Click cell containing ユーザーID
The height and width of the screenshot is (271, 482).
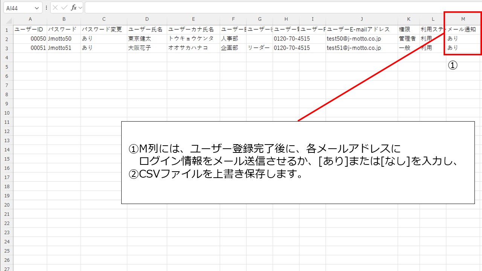point(30,29)
